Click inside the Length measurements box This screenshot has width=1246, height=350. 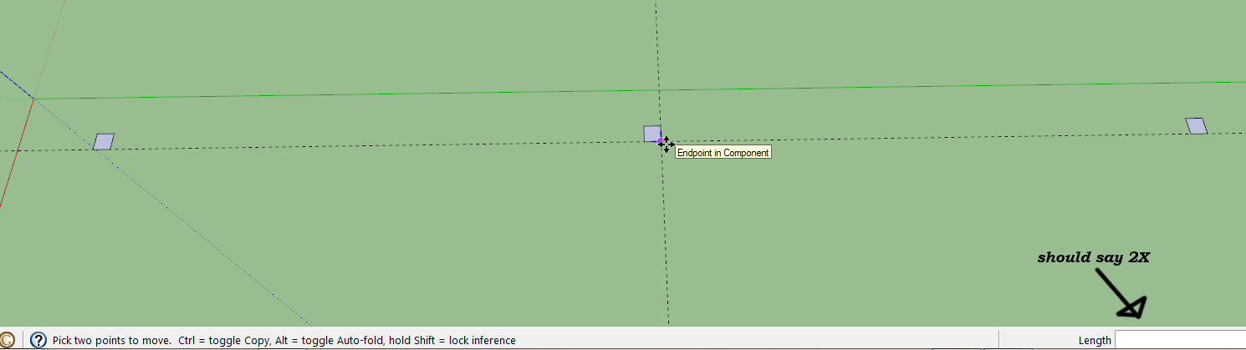(x=1179, y=340)
